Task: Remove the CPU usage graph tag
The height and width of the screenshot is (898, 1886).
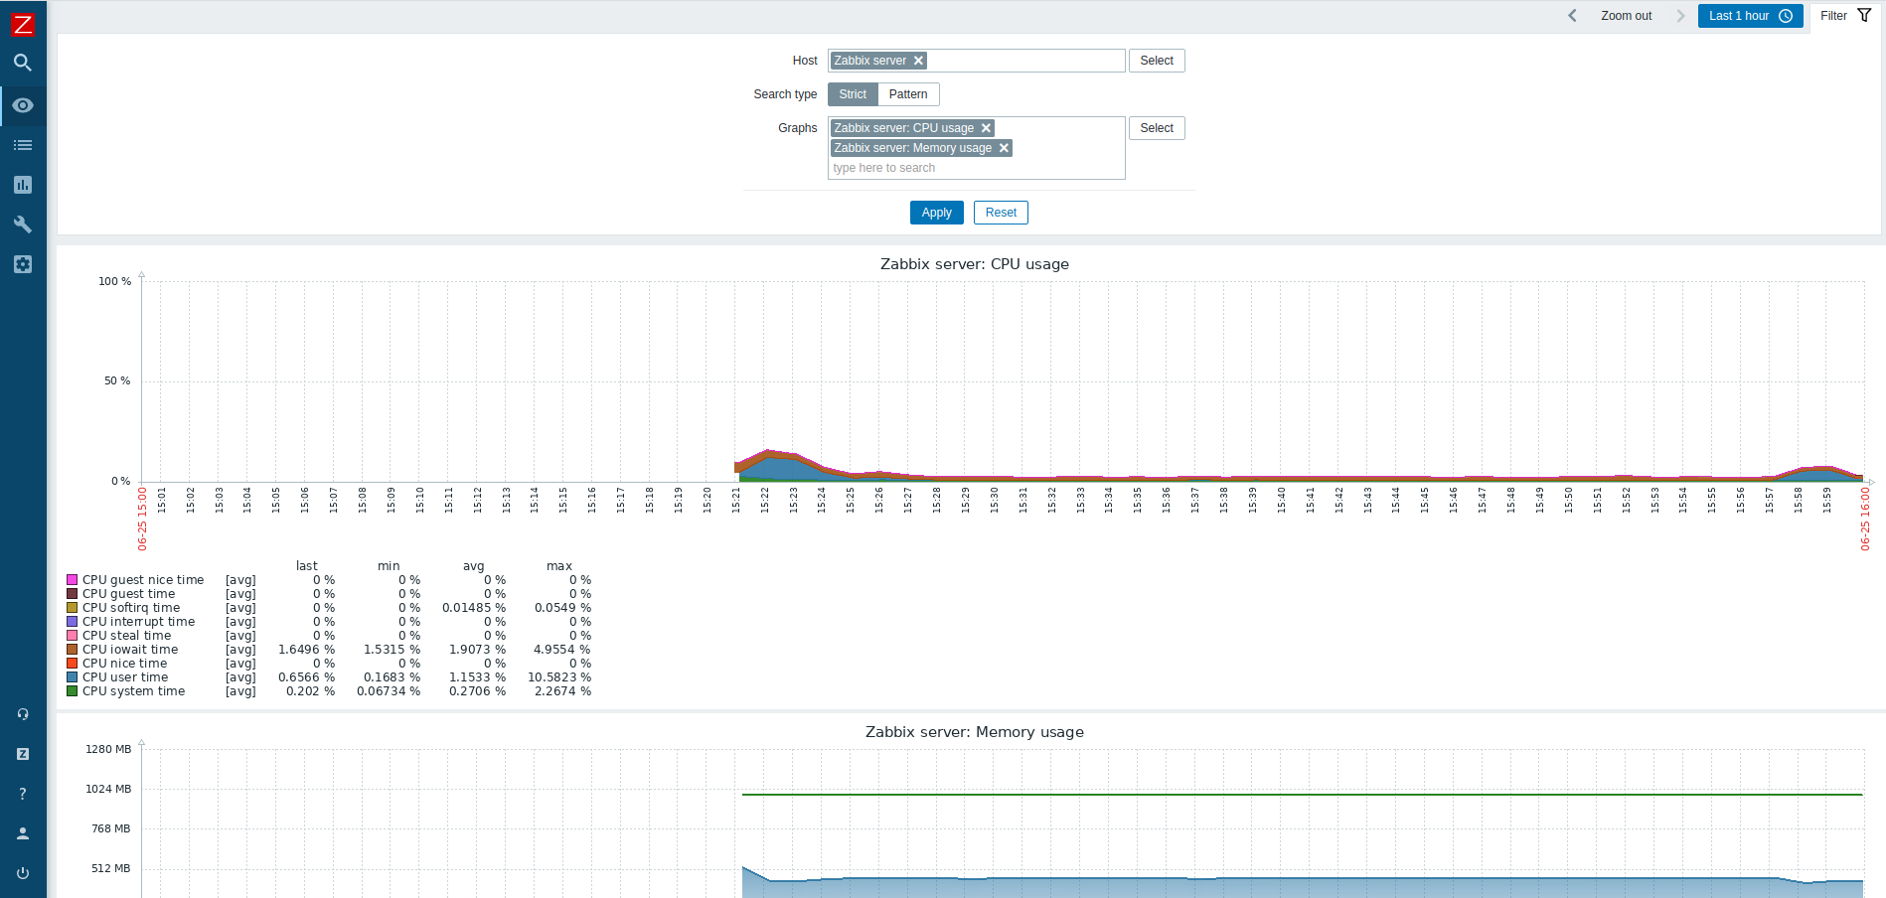Action: point(987,128)
